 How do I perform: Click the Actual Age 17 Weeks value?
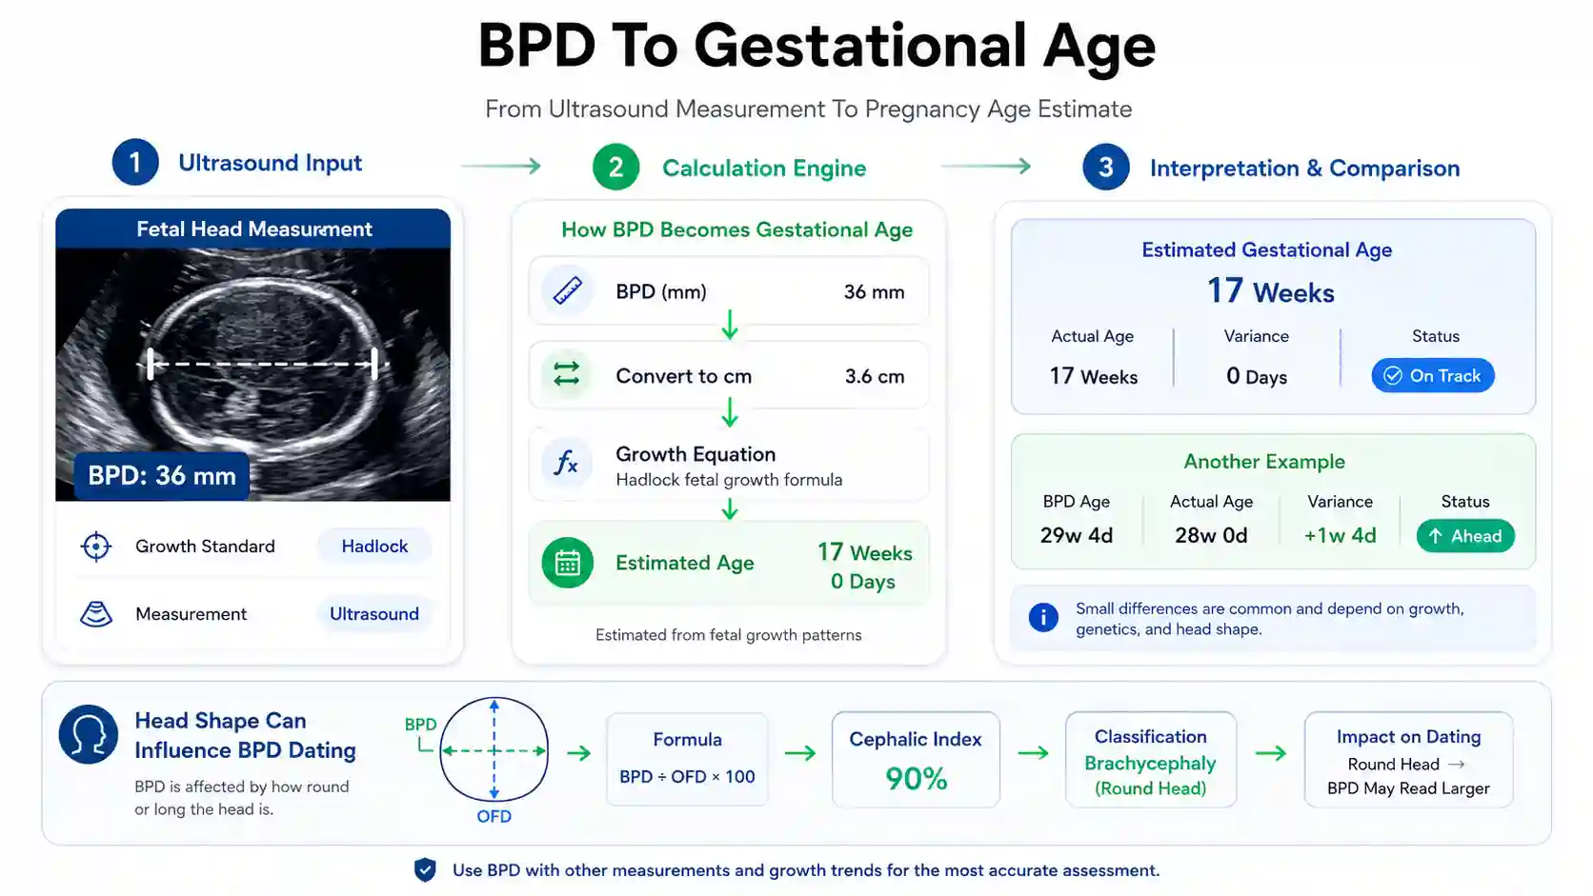pyautogui.click(x=1094, y=376)
